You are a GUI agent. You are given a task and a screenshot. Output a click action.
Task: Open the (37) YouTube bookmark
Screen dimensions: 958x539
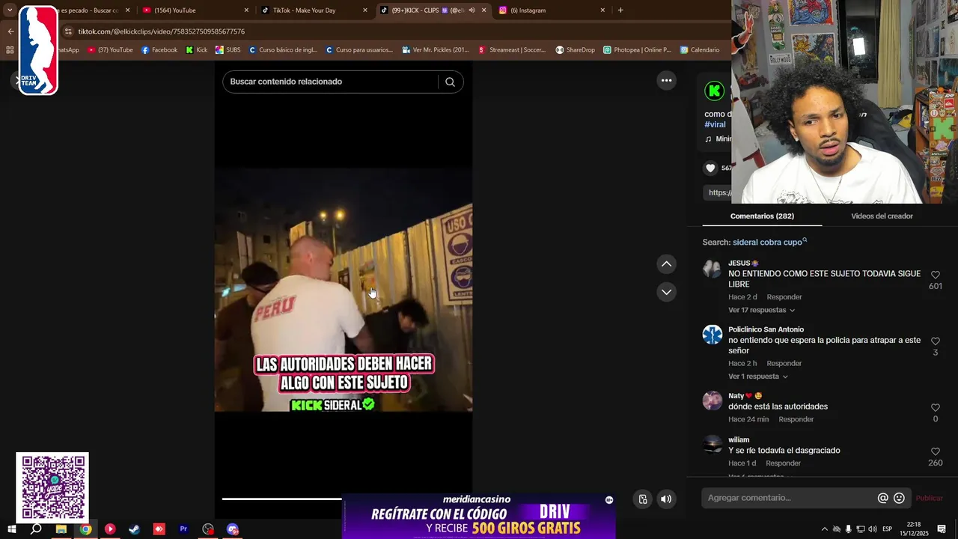coord(110,50)
